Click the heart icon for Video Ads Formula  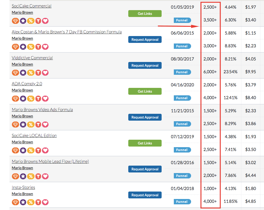(45, 125)
